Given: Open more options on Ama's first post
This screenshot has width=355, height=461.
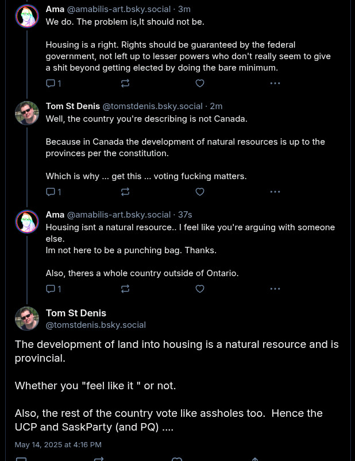Looking at the screenshot, I should click(x=275, y=83).
